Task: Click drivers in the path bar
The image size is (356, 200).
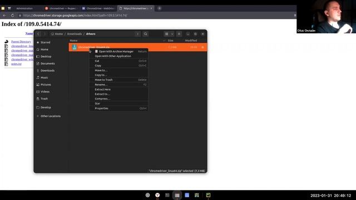Action: 91,34
